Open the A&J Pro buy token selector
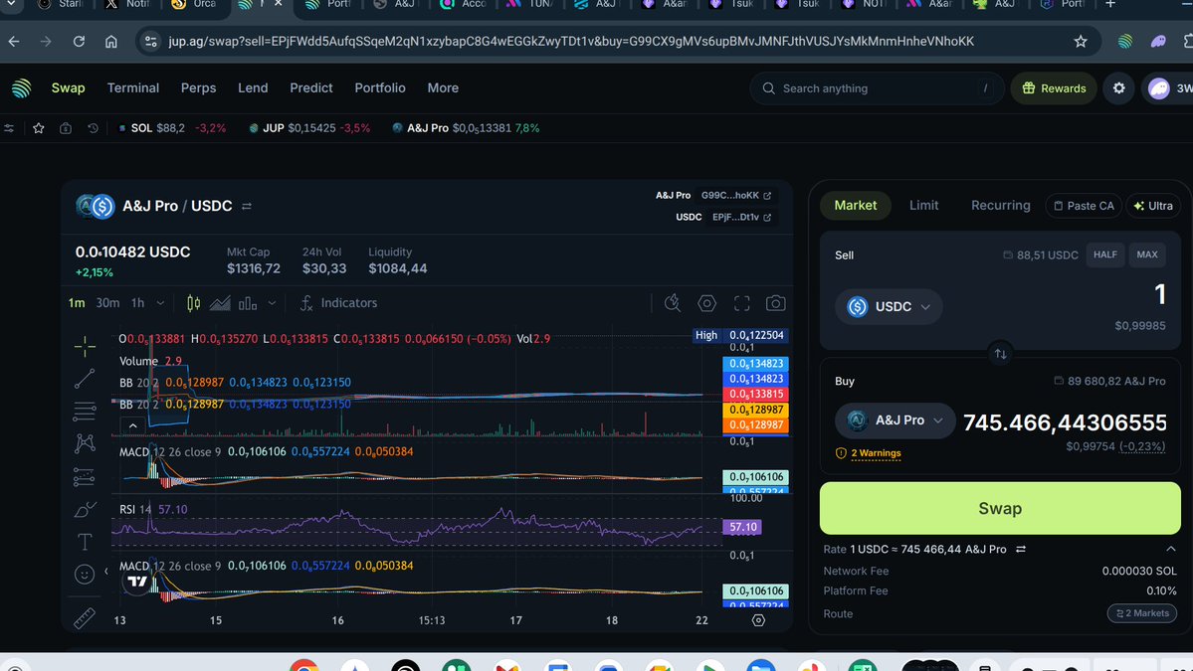Image resolution: width=1193 pixels, height=671 pixels. pyautogui.click(x=895, y=420)
